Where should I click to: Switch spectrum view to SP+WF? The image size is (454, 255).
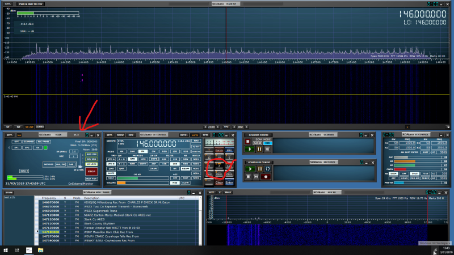point(30,127)
